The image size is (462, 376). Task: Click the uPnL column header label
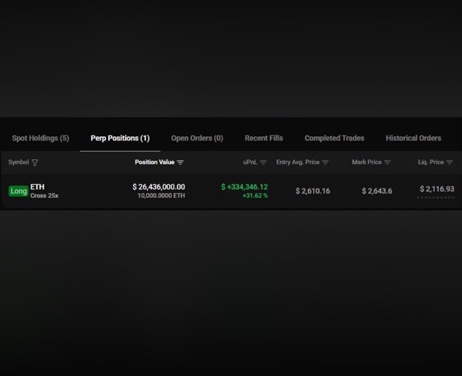point(250,163)
